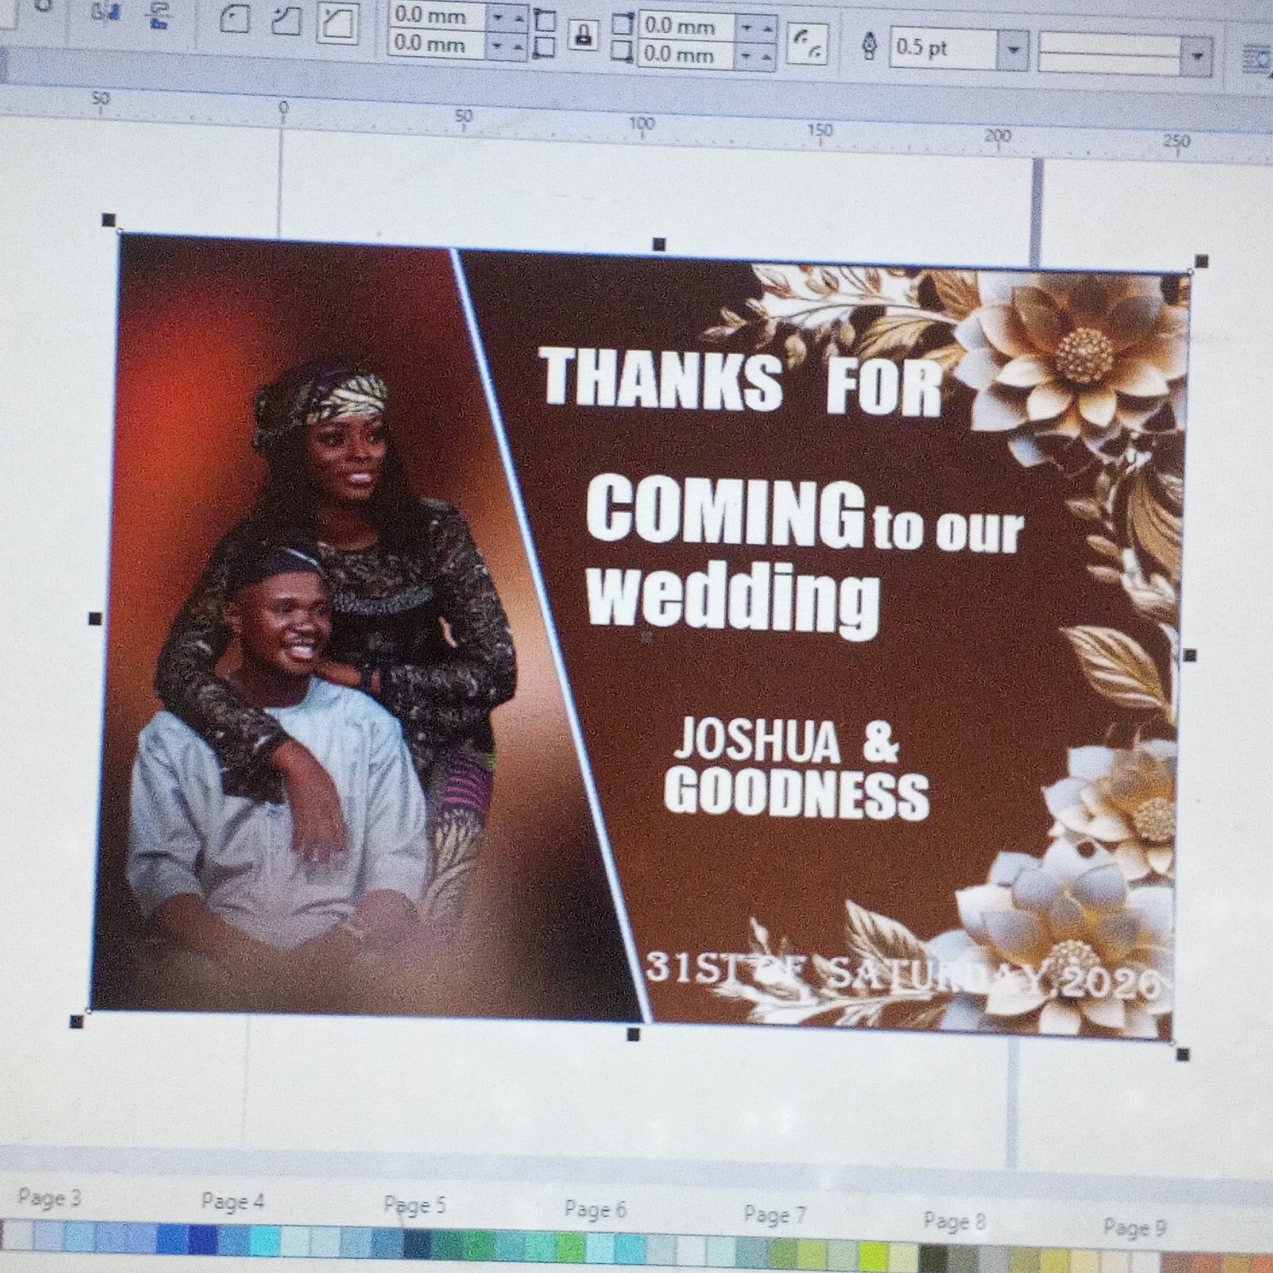Select the scalloped corner icon
Screen dimensions: 1273x1273
(x=286, y=22)
